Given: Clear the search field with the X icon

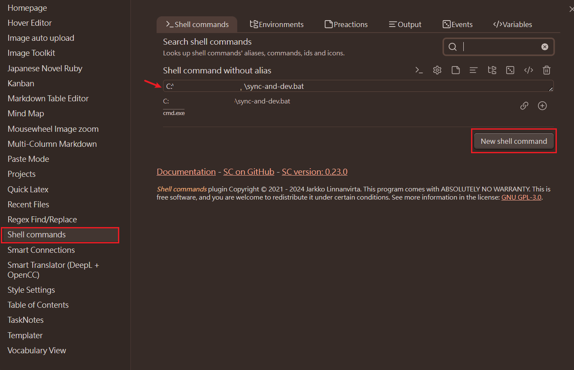Looking at the screenshot, I should pos(545,47).
